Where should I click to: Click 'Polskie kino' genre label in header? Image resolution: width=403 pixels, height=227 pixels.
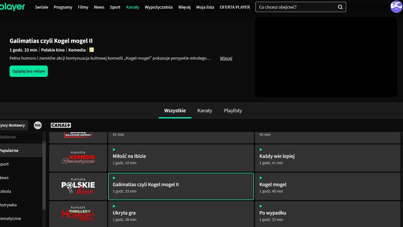[x=53, y=50]
